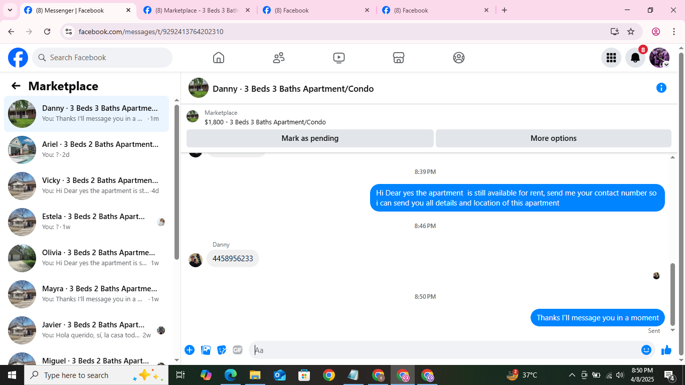Open the Video (Watch) icon
Viewport: 685px width, 385px height.
coord(339,58)
